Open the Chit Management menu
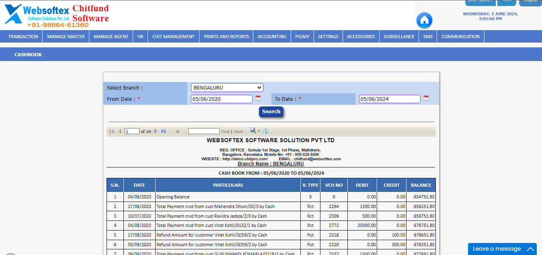 pyautogui.click(x=173, y=37)
